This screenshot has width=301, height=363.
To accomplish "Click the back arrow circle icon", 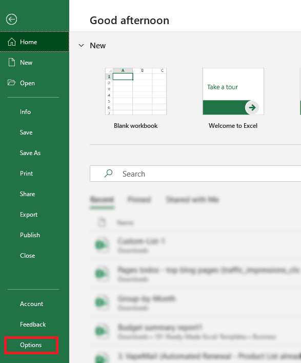I will [11, 19].
